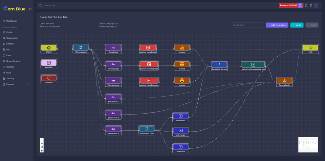325x161 pixels.
Task: Click the START home node icon
Action: click(49, 48)
